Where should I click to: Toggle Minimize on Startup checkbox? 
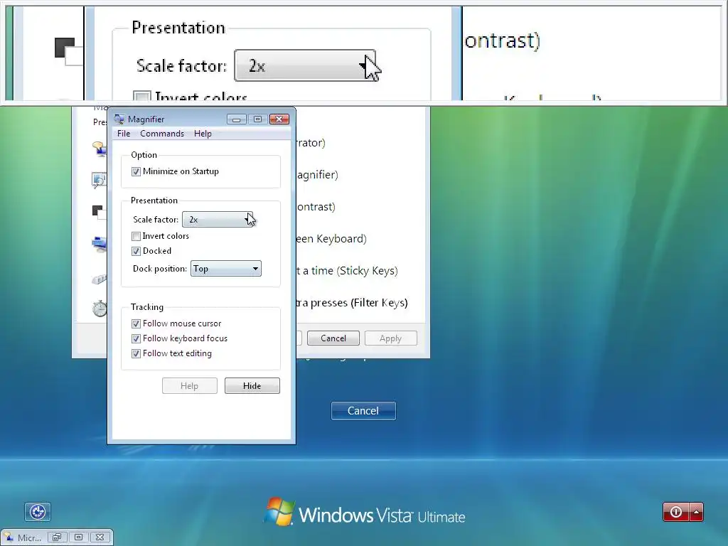tap(136, 171)
